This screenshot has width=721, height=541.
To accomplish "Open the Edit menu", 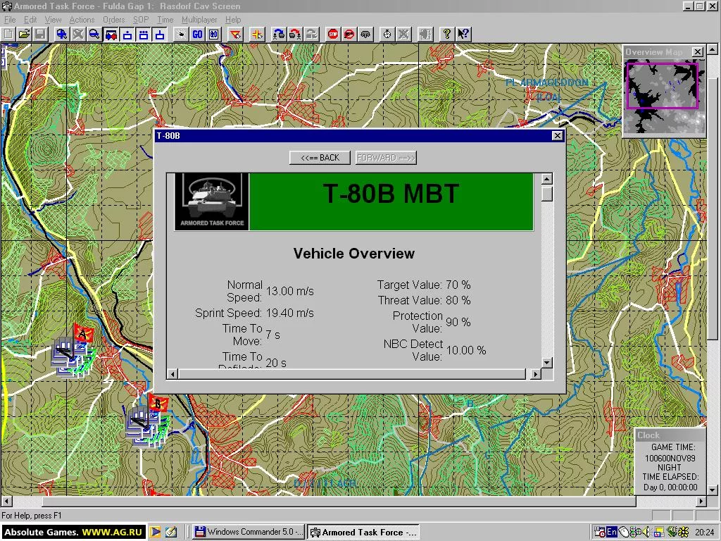I will click(x=30, y=20).
